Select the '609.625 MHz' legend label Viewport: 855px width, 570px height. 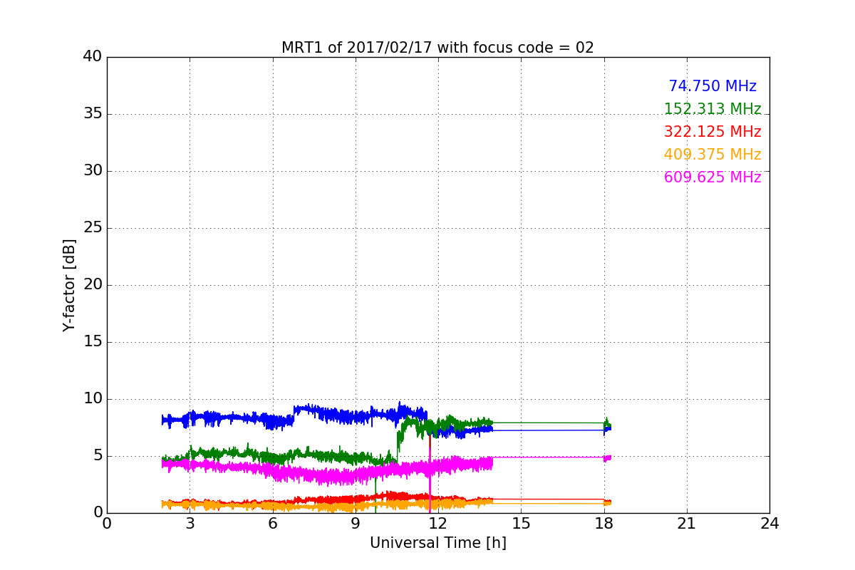[712, 177]
